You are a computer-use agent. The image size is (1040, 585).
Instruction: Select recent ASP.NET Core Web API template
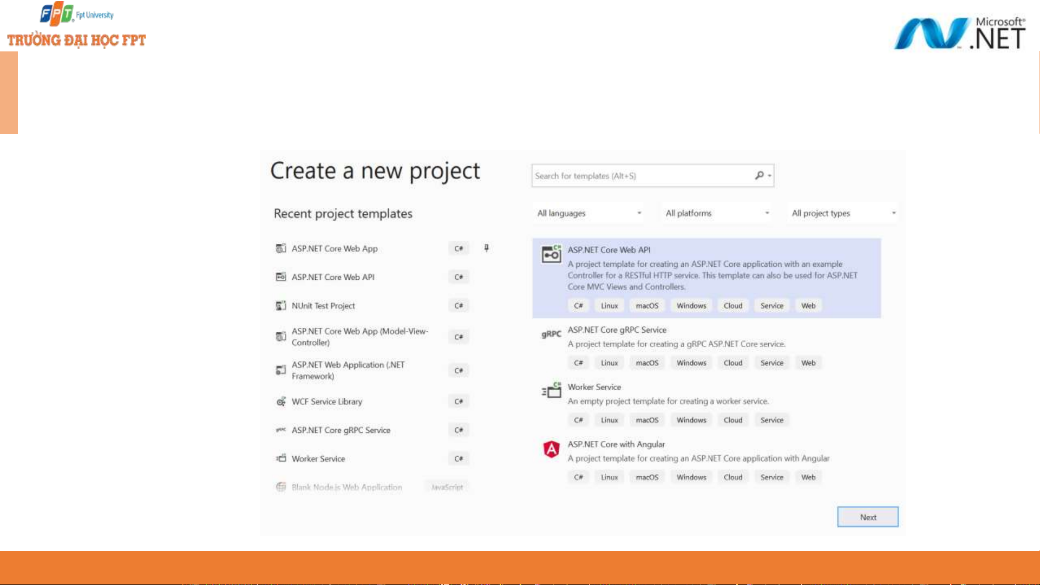(x=333, y=277)
